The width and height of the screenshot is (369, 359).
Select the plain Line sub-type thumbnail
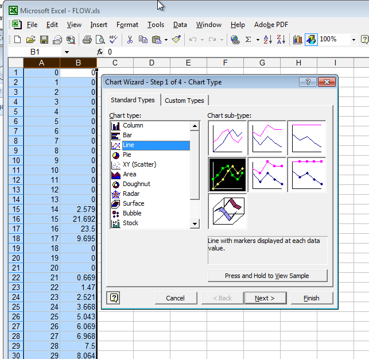227,138
